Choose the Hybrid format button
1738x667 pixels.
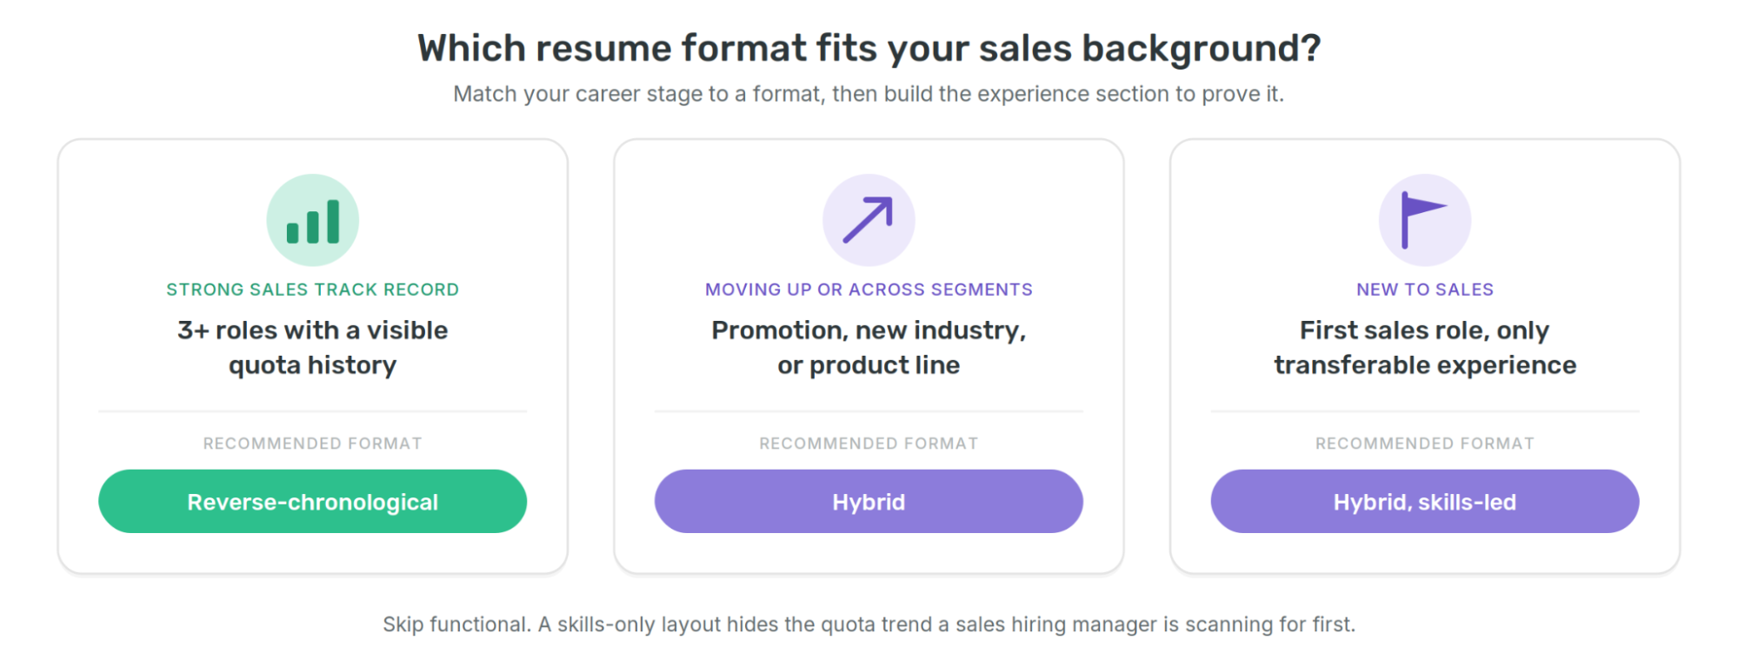tap(869, 502)
